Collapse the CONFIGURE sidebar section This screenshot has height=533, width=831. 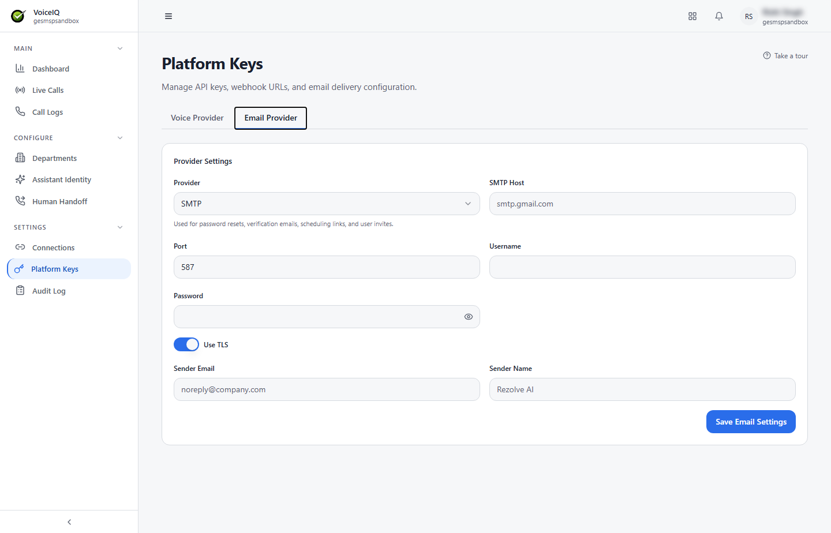(x=120, y=138)
